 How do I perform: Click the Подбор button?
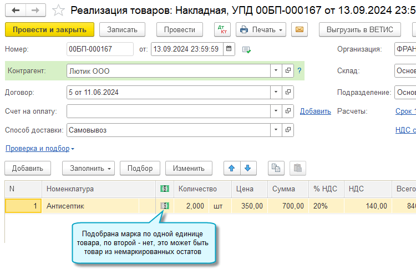(x=140, y=168)
